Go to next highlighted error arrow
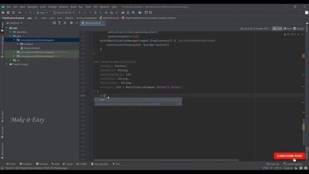 pos(303,34)
